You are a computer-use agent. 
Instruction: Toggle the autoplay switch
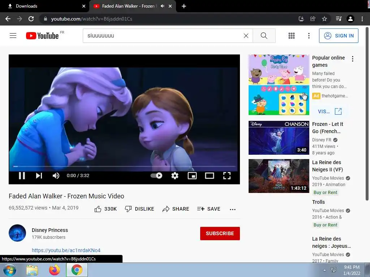[156, 176]
